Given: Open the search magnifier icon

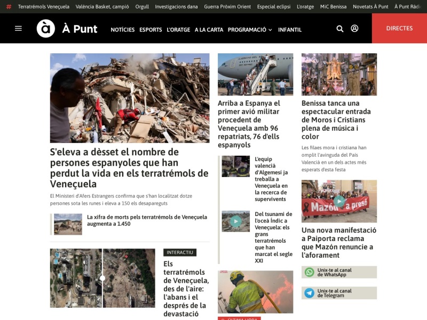Looking at the screenshot, I should [x=340, y=29].
